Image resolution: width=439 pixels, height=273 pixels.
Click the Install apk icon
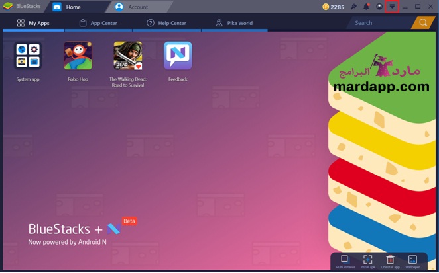point(367,259)
